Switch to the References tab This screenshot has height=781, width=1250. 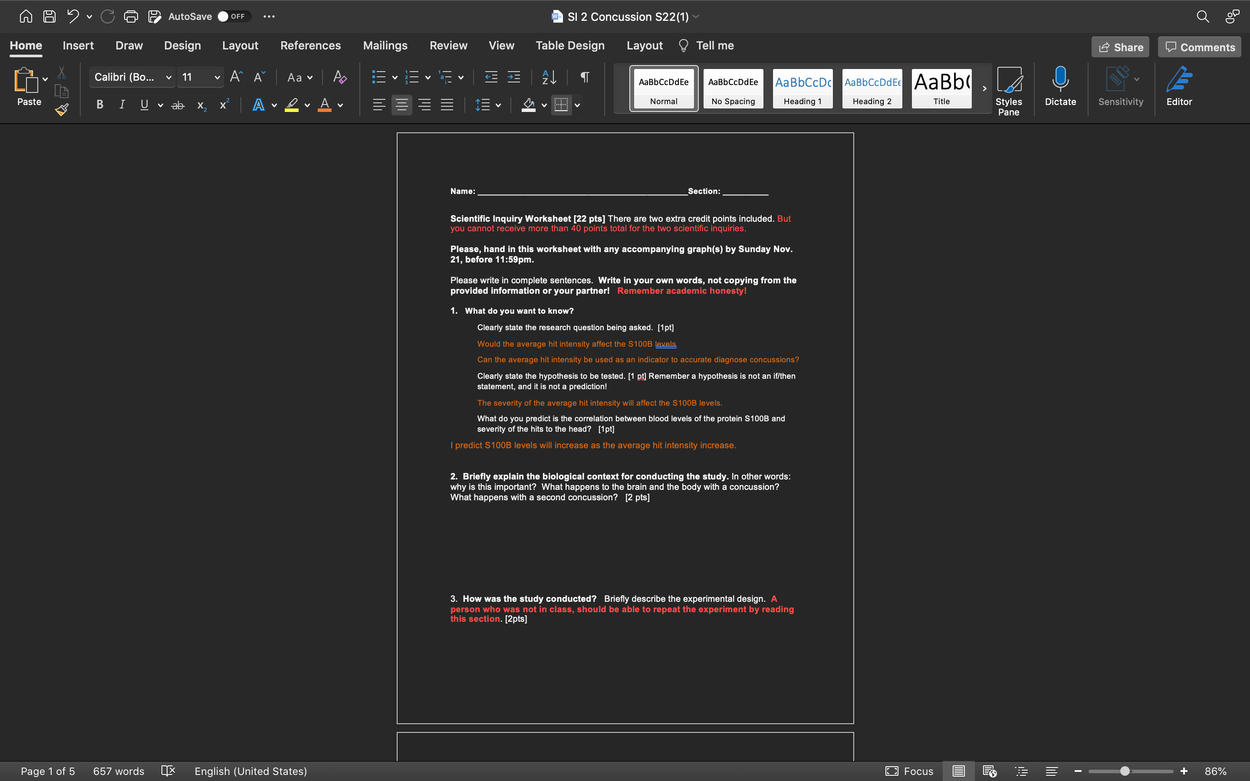(310, 46)
